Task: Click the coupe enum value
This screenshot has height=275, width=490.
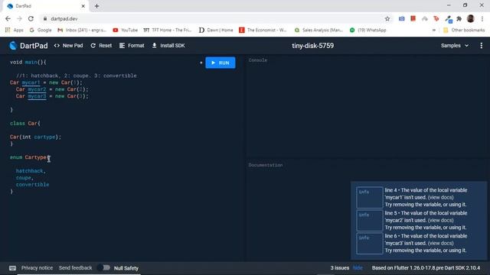Action: pos(24,178)
